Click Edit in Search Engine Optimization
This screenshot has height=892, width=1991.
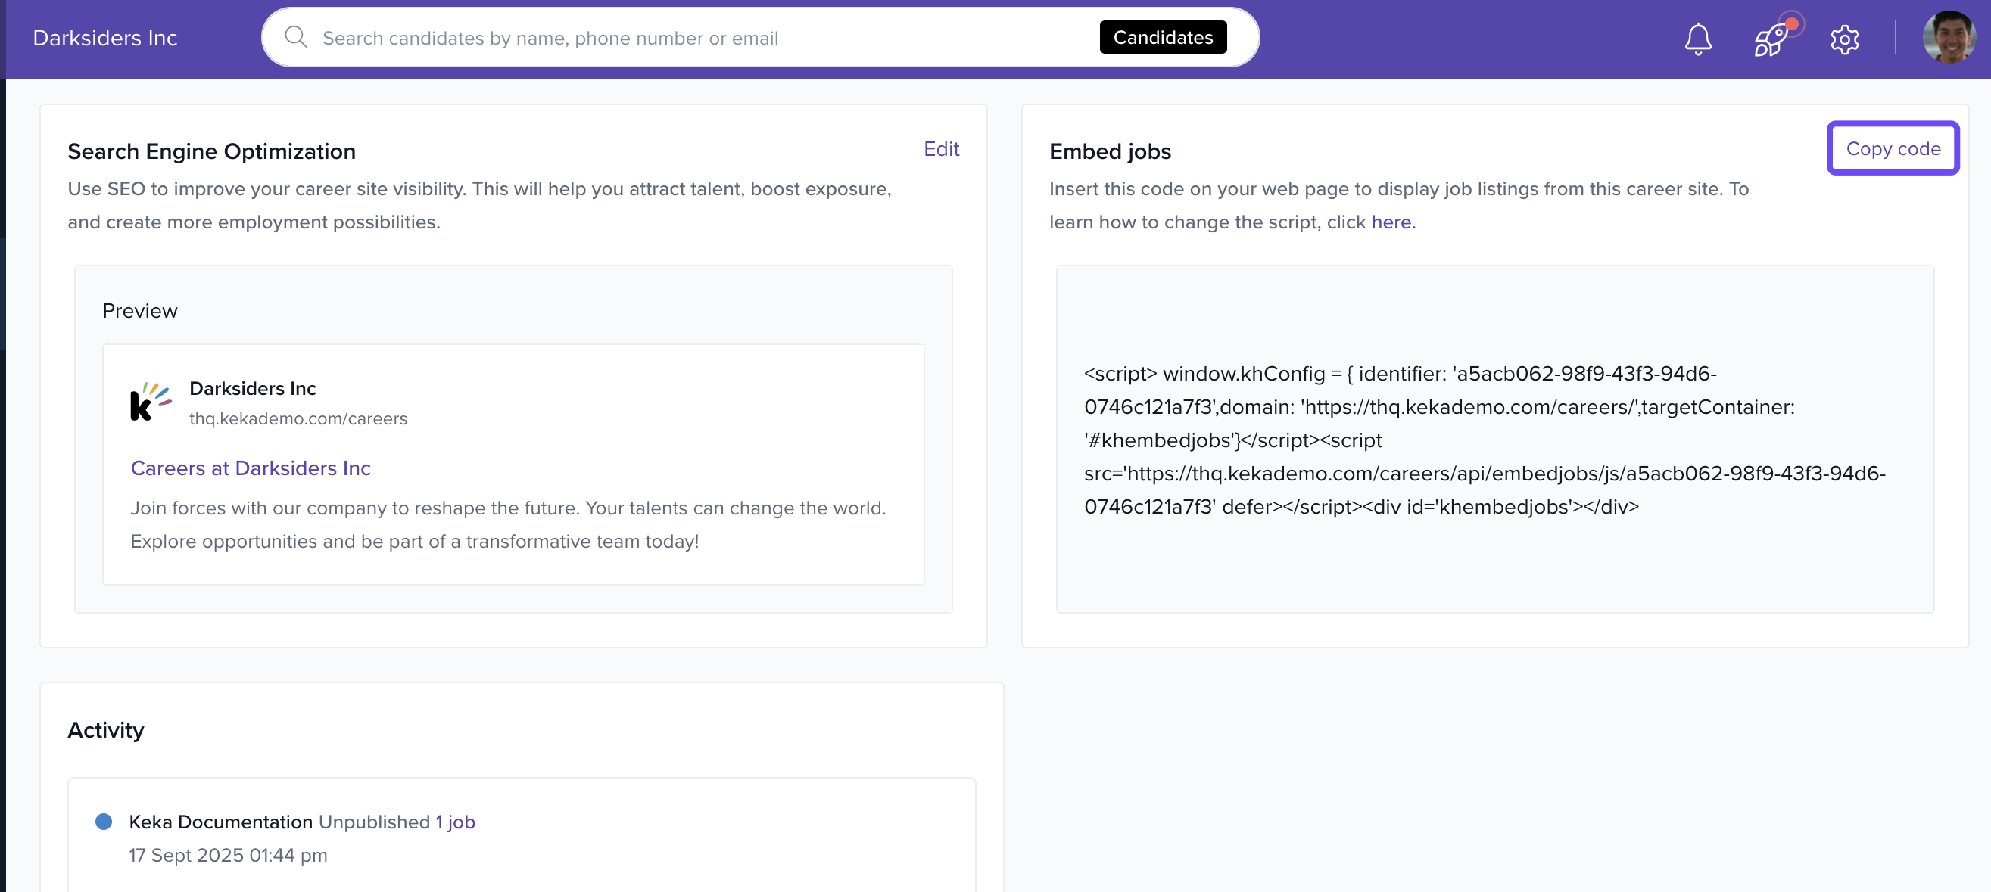941,149
